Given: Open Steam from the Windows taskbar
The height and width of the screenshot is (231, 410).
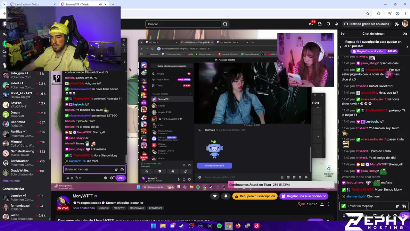Looking at the screenshot, I should click(x=182, y=226).
